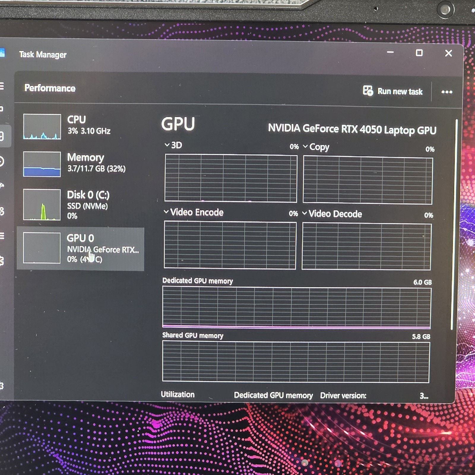475x475 pixels.
Task: Click inside the Video Encode graph
Action: (x=230, y=245)
